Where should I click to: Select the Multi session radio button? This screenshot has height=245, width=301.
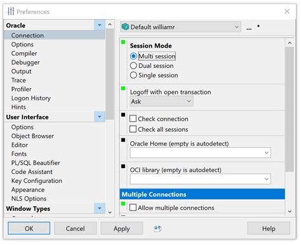coord(133,56)
